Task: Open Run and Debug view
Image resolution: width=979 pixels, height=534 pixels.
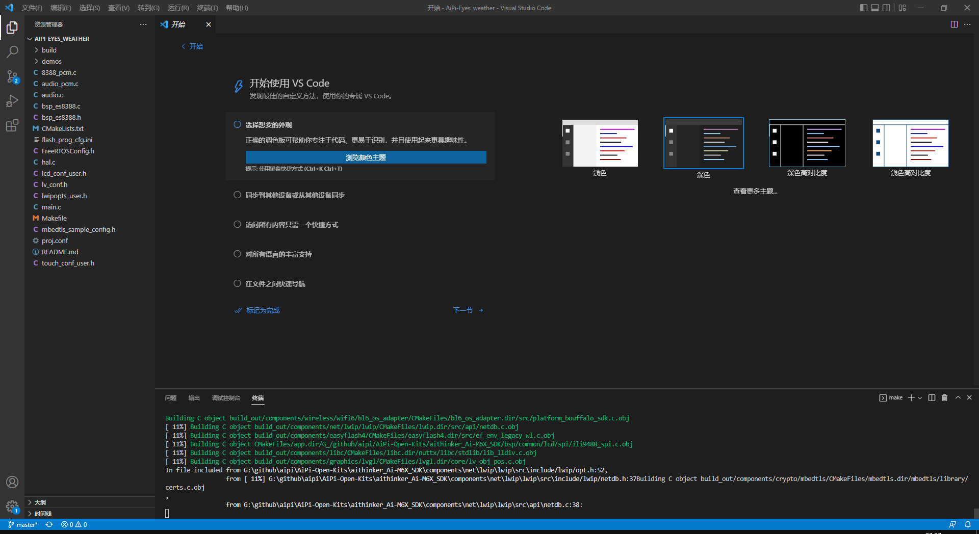Action: (x=12, y=101)
